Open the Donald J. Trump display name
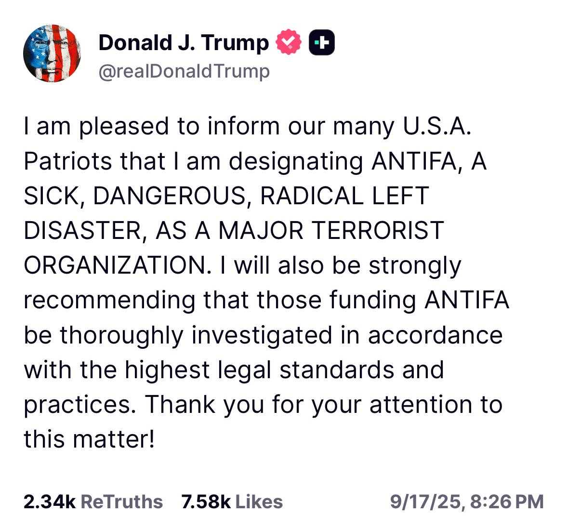The image size is (568, 528). (184, 43)
